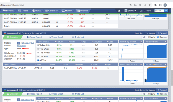Click the info icon on Return by Trade# chart

click(141, 42)
